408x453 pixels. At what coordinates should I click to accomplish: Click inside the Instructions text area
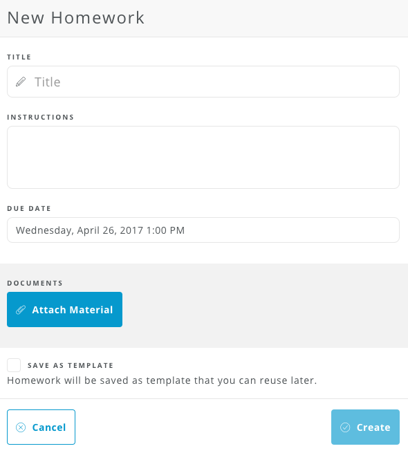(203, 157)
